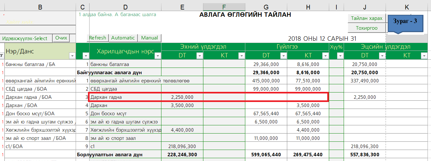Select the Дархан гадна cell in column D
431x161 pixels.
[x=125, y=97]
